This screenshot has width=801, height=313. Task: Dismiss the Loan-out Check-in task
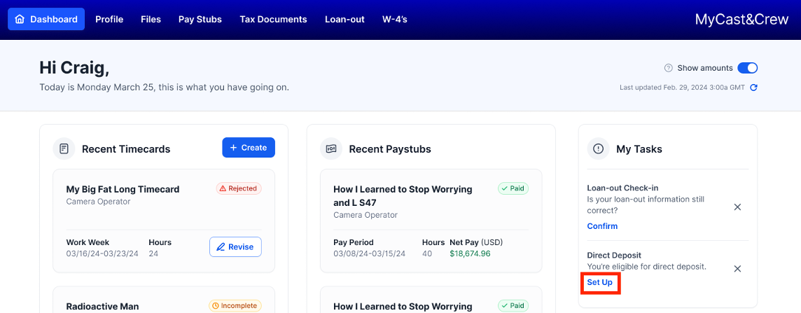pyautogui.click(x=737, y=207)
